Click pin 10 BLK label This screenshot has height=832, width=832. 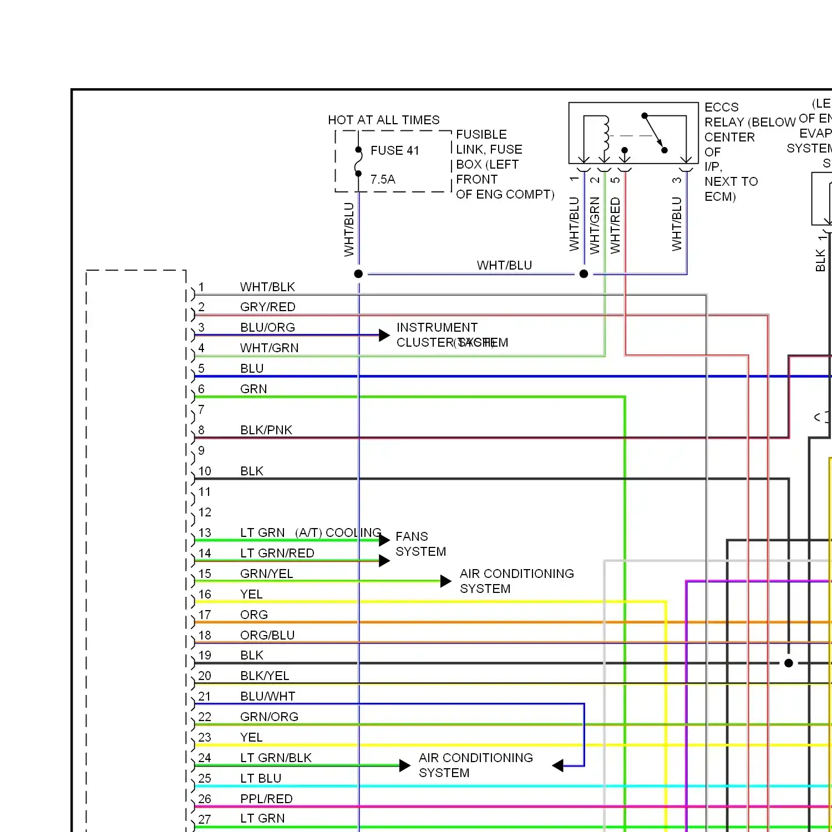(x=252, y=471)
